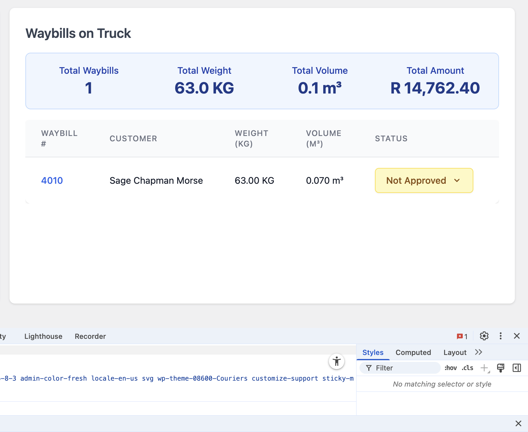Click the 0.070 m³ volume cell
The width and height of the screenshot is (528, 432).
[x=325, y=180]
